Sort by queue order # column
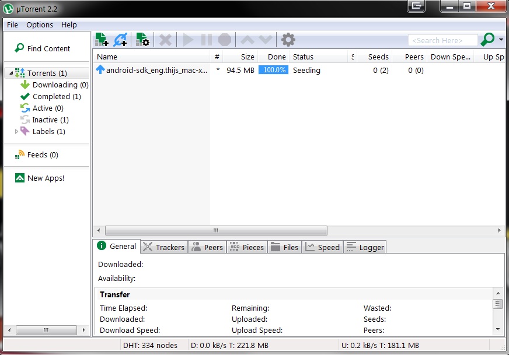The image size is (509, 355). [x=217, y=57]
